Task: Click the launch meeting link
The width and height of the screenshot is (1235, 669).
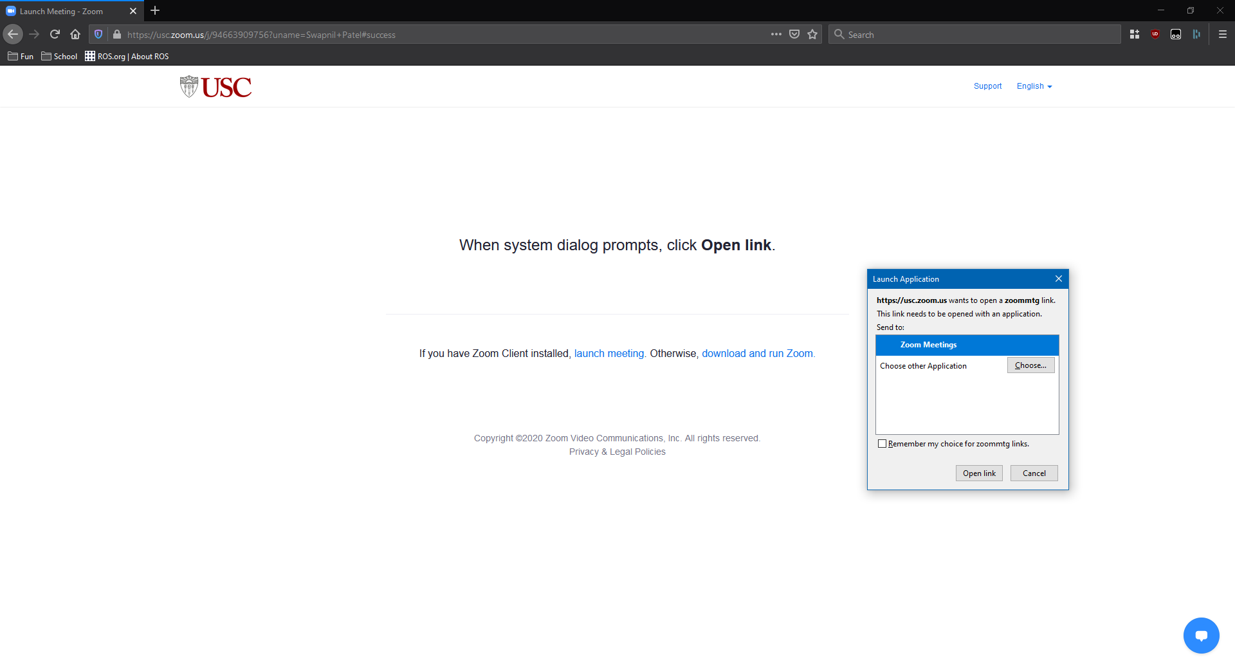Action: coord(610,354)
